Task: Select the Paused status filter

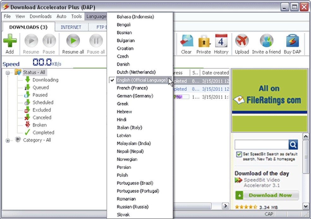Action: coord(40,95)
